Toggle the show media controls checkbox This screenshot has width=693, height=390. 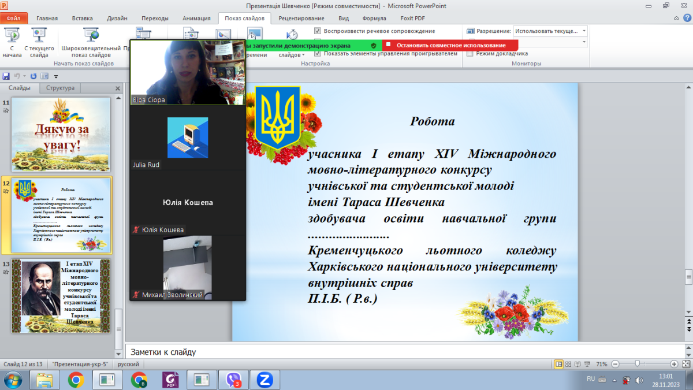tap(318, 54)
